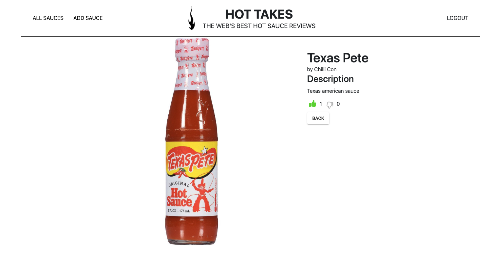Image resolution: width=489 pixels, height=259 pixels.
Task: Click the thermometer graphic on bottle label
Action: (216, 195)
